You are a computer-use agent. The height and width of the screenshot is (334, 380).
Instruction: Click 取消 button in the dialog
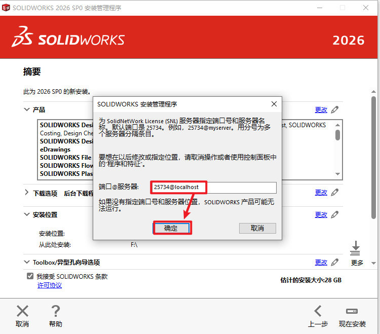[x=257, y=228]
